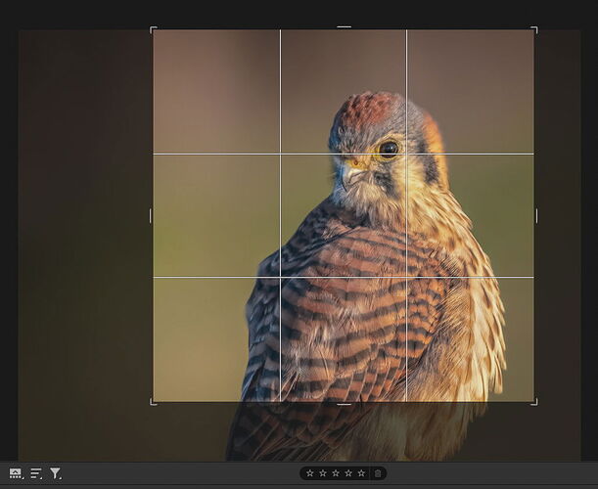Give the photo three stars
This screenshot has height=489, width=598.
[x=336, y=473]
